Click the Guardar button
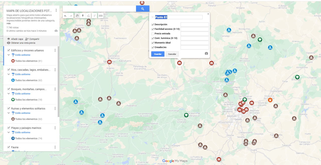 pos(158,54)
